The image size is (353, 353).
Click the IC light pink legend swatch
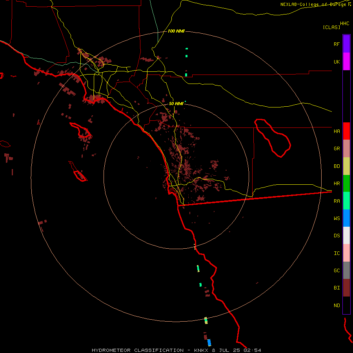point(346,253)
